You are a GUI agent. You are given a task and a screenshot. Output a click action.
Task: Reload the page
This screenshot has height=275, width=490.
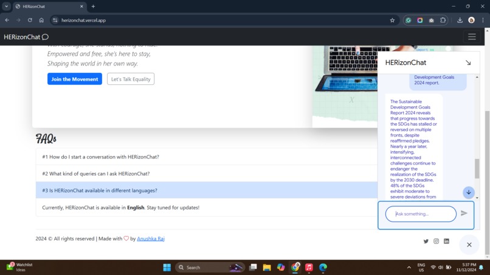coord(30,20)
